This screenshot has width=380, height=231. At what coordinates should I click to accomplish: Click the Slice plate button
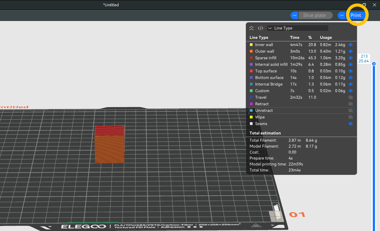pyautogui.click(x=314, y=15)
